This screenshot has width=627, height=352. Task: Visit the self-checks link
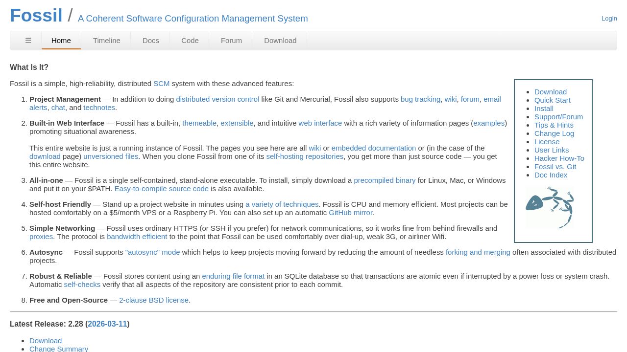click(82, 285)
